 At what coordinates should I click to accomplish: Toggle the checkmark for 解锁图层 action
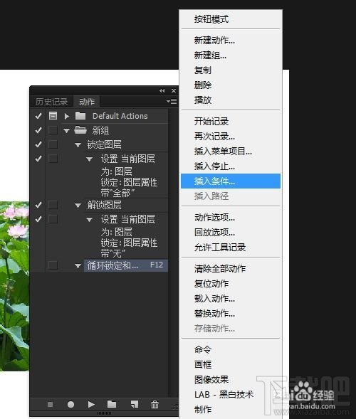[x=38, y=205]
